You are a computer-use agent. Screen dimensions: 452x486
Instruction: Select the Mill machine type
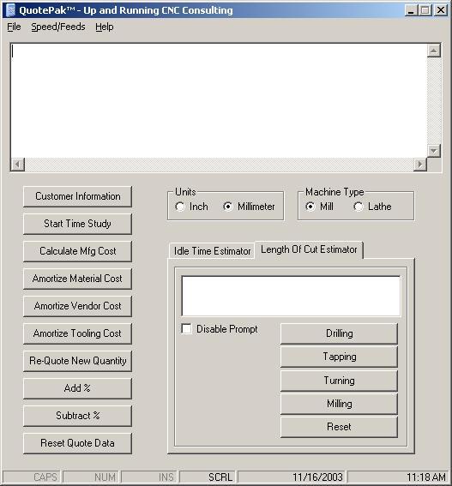pyautogui.click(x=310, y=207)
